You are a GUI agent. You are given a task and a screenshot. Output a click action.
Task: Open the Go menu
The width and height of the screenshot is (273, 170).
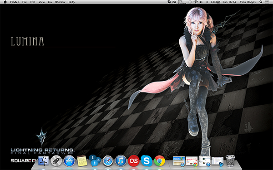click(50, 2)
